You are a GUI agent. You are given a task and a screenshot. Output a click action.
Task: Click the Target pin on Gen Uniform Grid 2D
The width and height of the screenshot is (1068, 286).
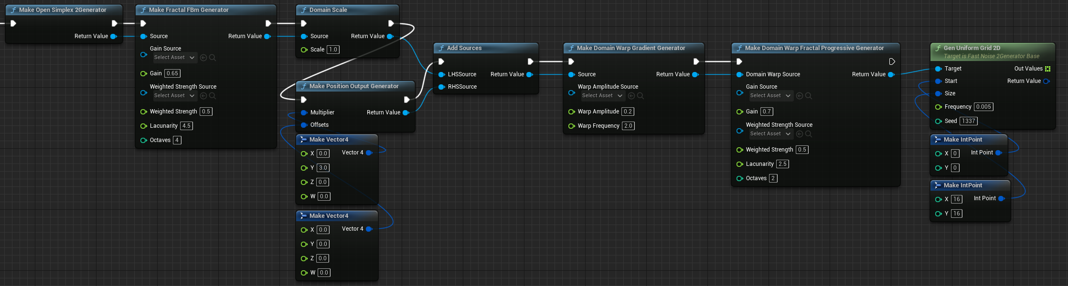pos(938,69)
